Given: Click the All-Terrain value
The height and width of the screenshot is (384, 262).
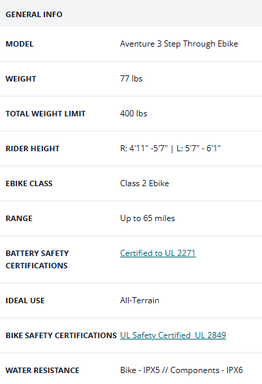Looking at the screenshot, I should click(140, 300).
